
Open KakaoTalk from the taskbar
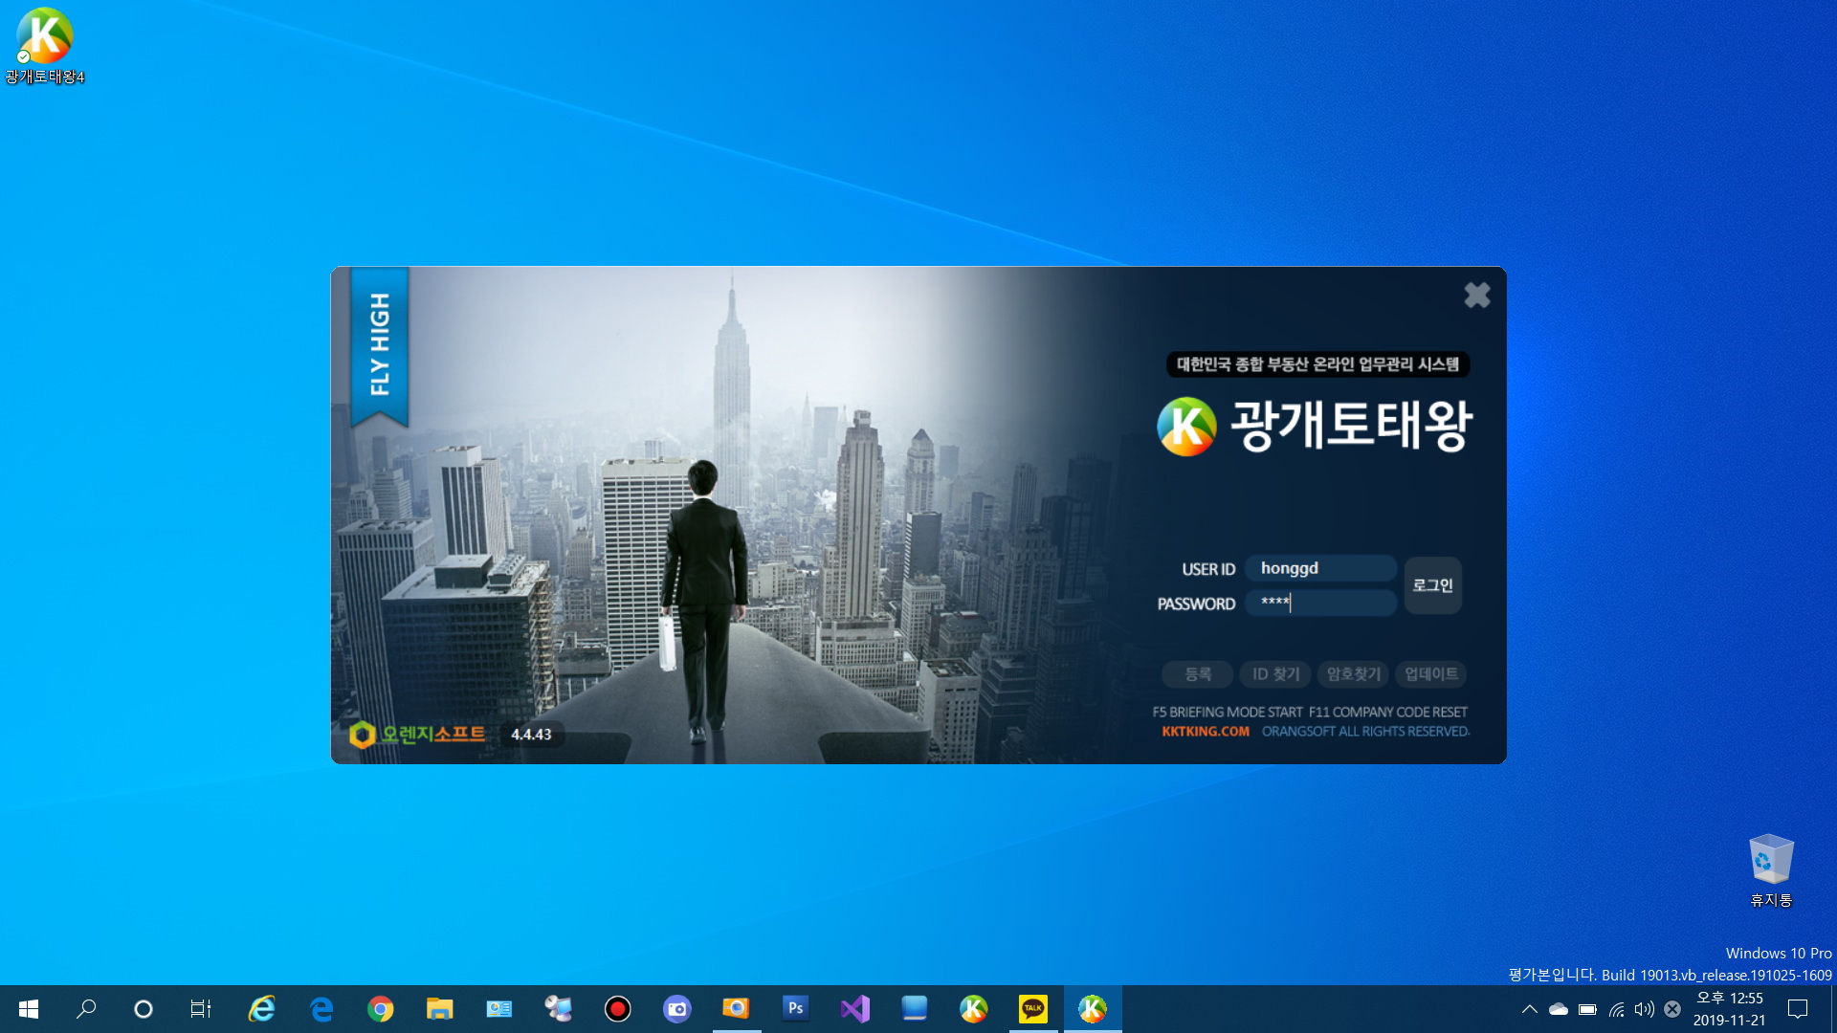[1033, 1008]
